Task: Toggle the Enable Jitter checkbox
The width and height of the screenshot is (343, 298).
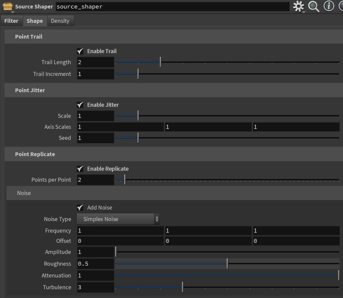Action: (x=80, y=105)
